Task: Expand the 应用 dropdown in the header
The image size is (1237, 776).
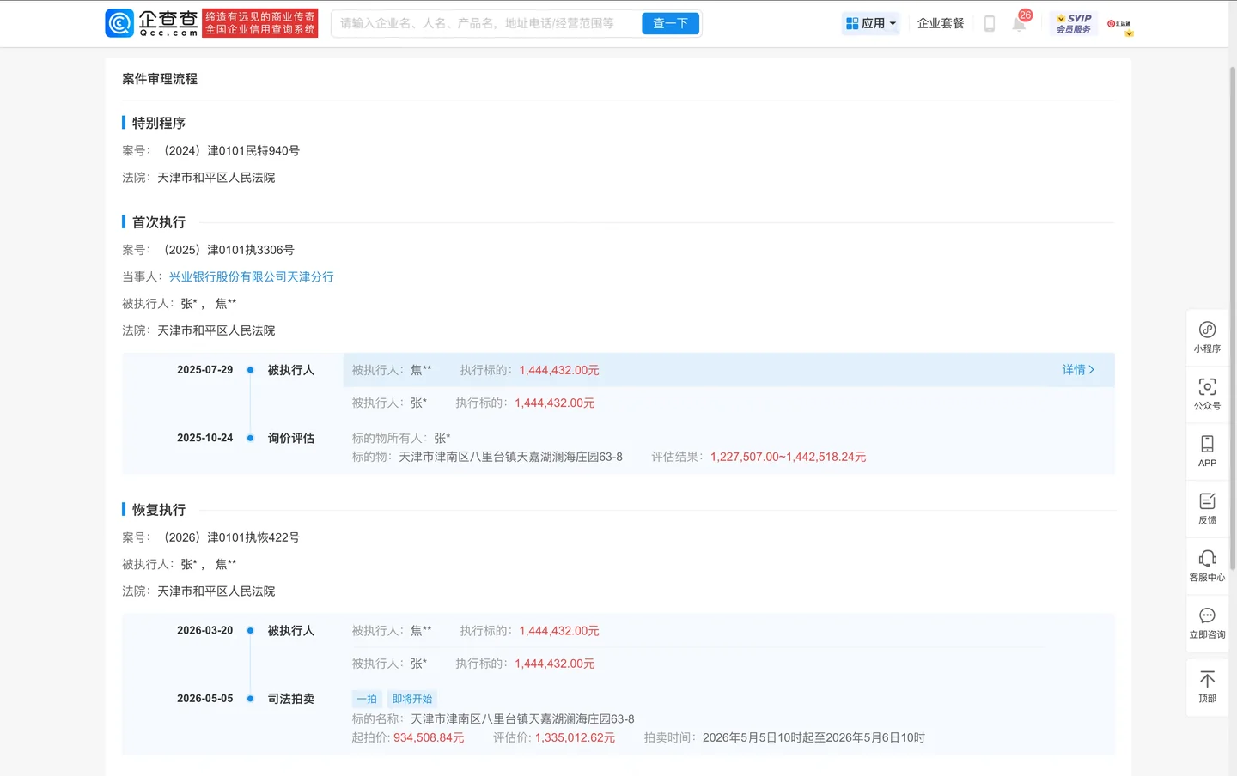Action: click(870, 23)
